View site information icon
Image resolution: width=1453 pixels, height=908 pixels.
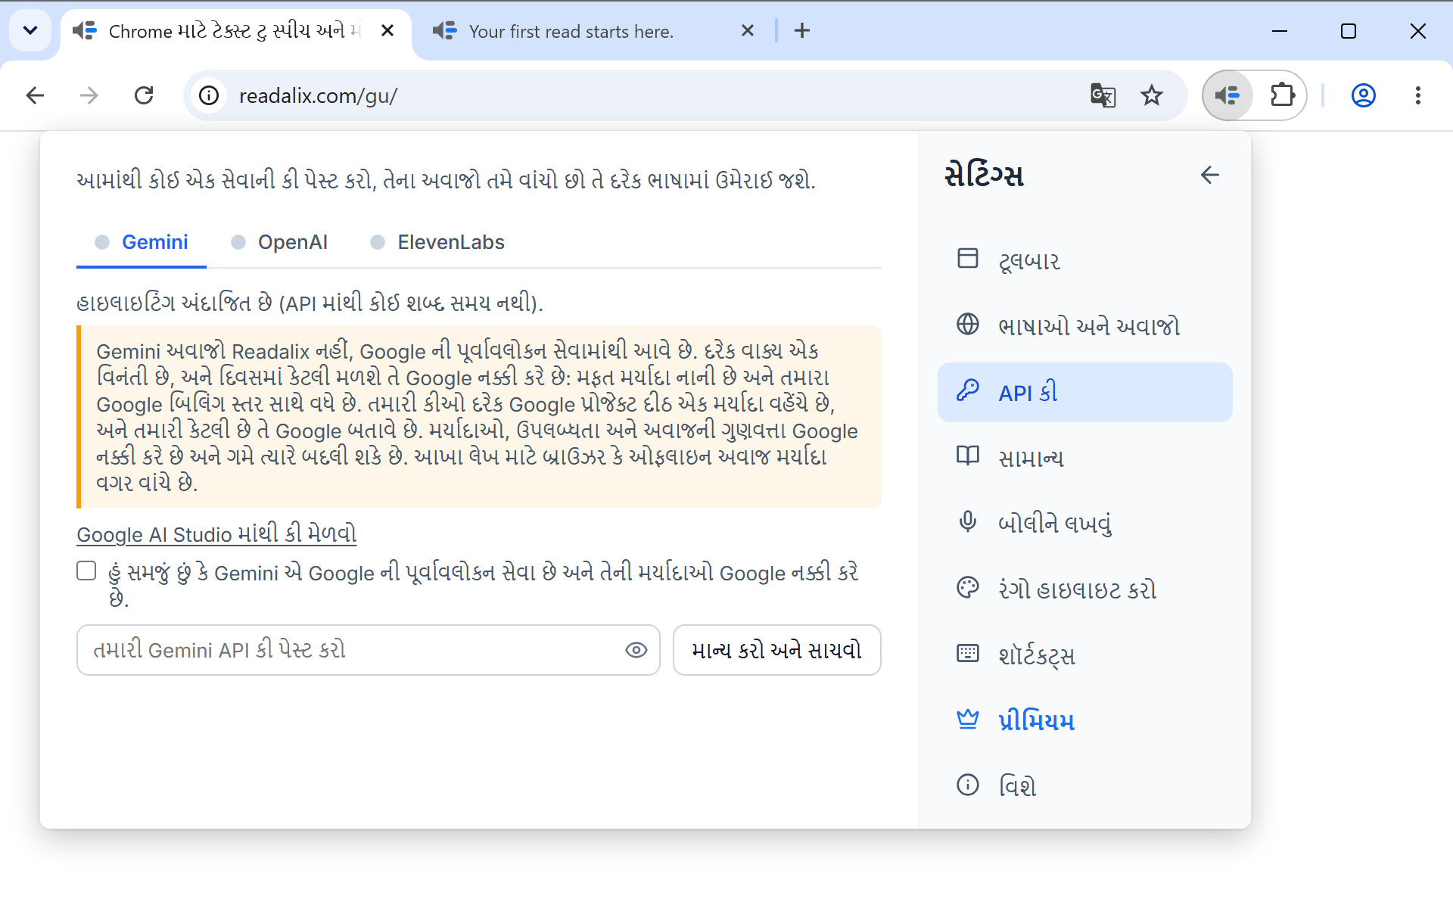tap(209, 95)
